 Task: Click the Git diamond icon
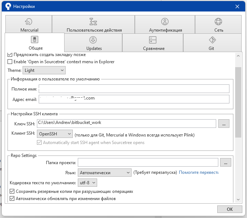coord(212,40)
